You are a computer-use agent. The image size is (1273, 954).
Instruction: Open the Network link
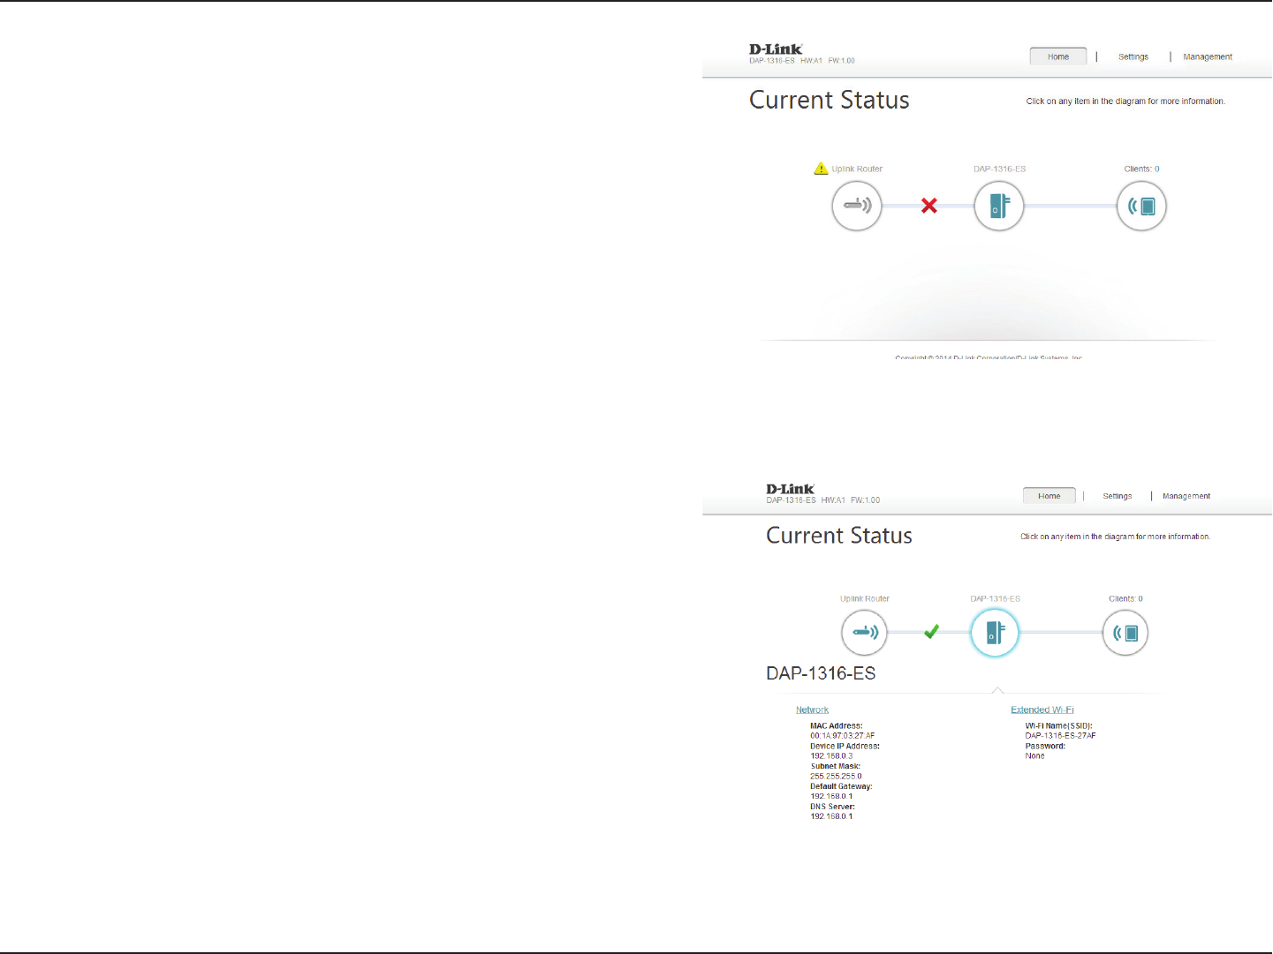pyautogui.click(x=812, y=710)
